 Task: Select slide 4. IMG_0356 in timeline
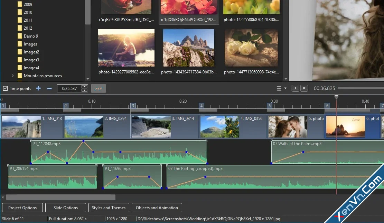click(233, 126)
